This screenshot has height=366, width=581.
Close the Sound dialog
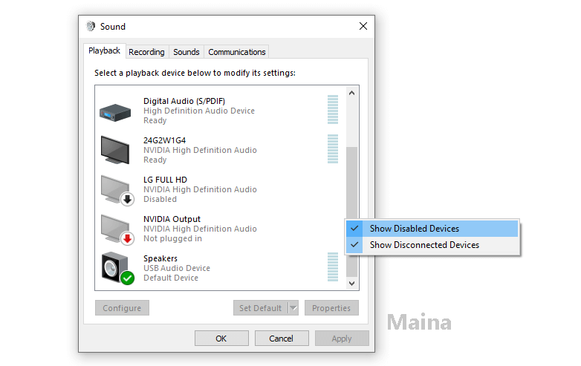click(363, 26)
